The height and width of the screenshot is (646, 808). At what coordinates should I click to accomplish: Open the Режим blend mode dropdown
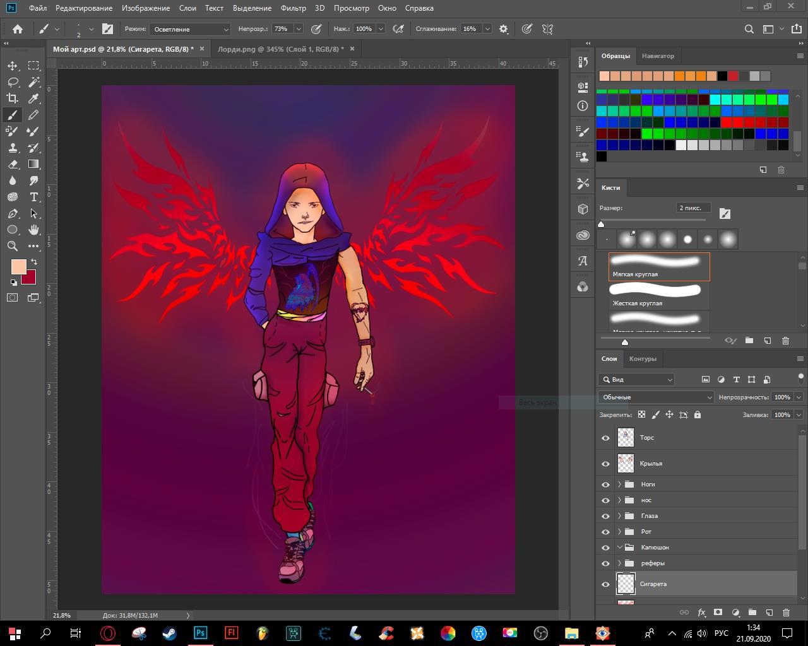(189, 29)
